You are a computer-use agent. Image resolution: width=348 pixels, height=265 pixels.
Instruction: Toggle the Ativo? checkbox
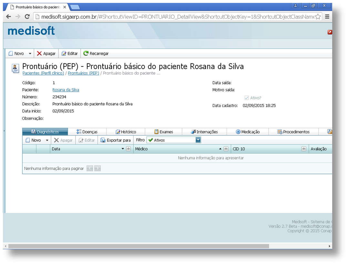coord(247,98)
